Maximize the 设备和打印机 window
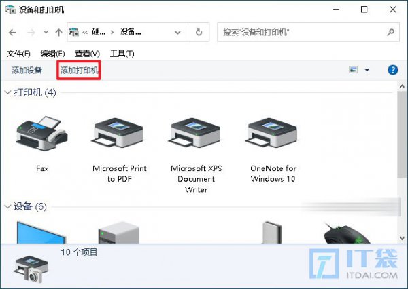Image resolution: width=408 pixels, height=289 pixels. [x=364, y=9]
